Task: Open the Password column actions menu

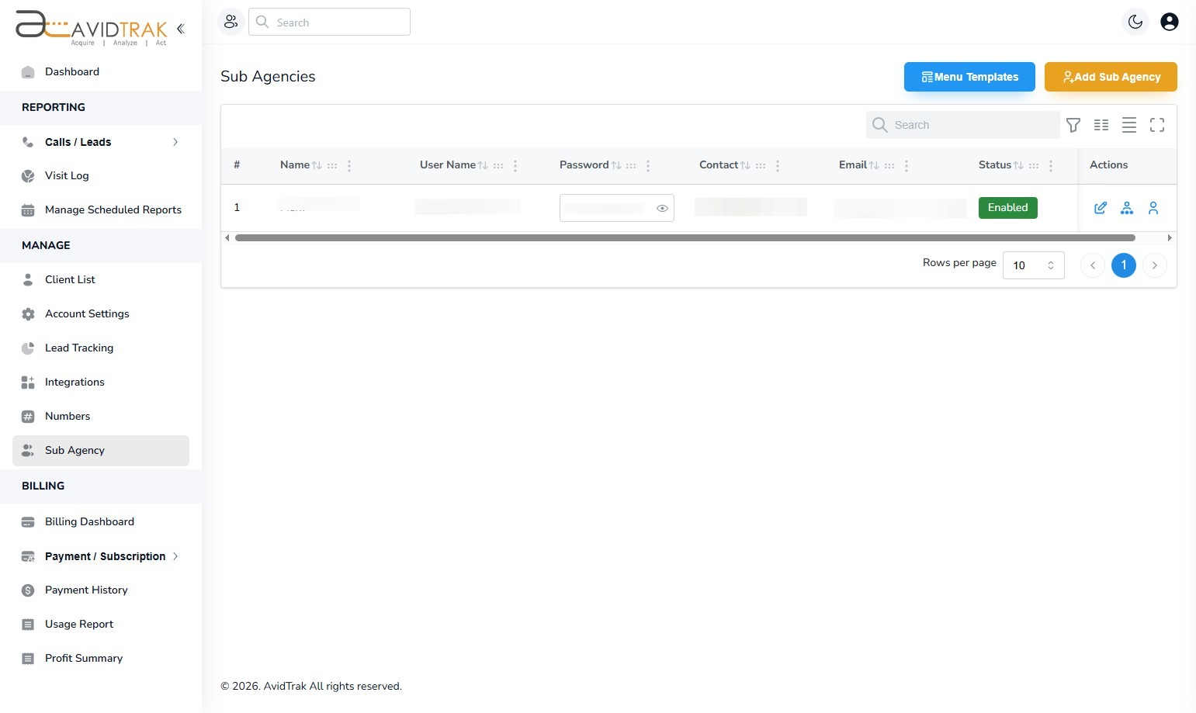Action: pos(648,165)
